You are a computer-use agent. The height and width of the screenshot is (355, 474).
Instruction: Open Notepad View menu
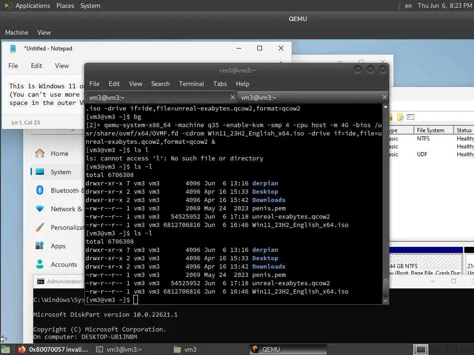click(62, 66)
